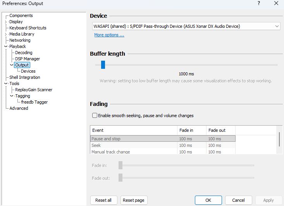Collapse the Playback tree node

6,46
